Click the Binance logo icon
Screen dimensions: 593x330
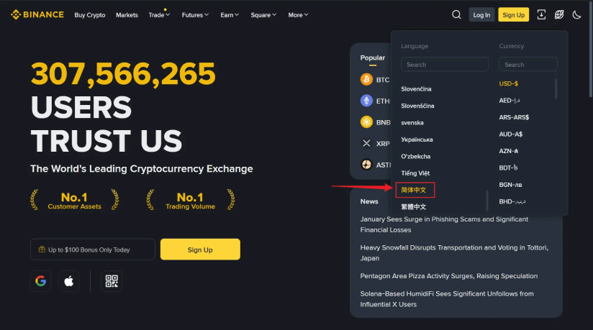click(x=16, y=15)
